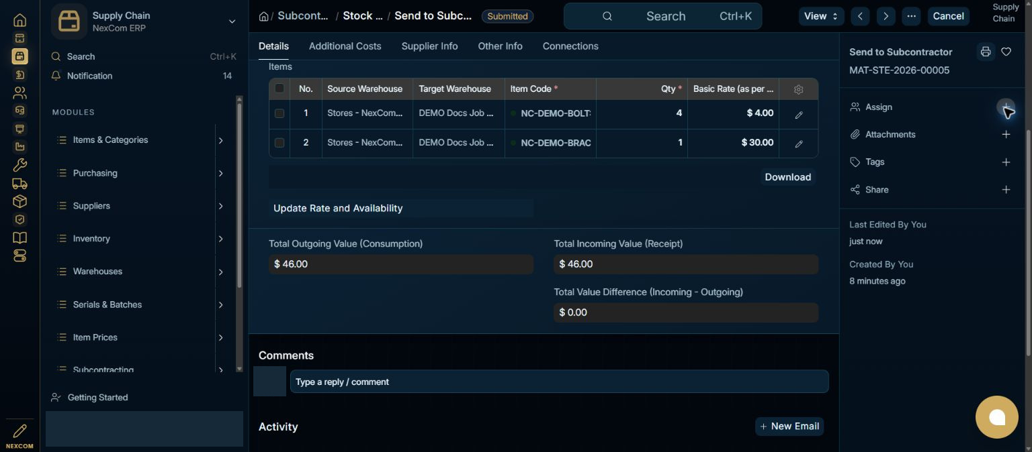Image resolution: width=1032 pixels, height=452 pixels.
Task: Add a share with plus icon
Action: point(1006,190)
